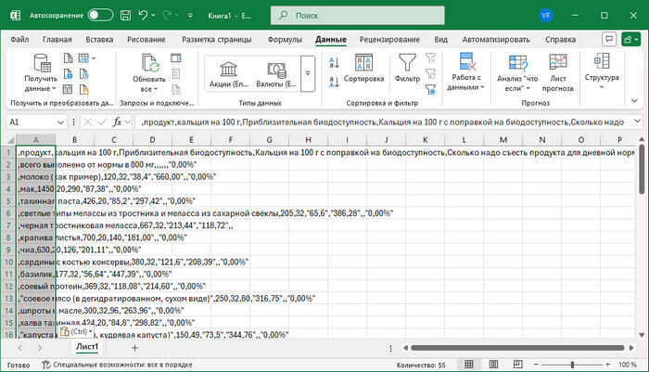Open the Сортировка sort dialog

click(x=363, y=71)
